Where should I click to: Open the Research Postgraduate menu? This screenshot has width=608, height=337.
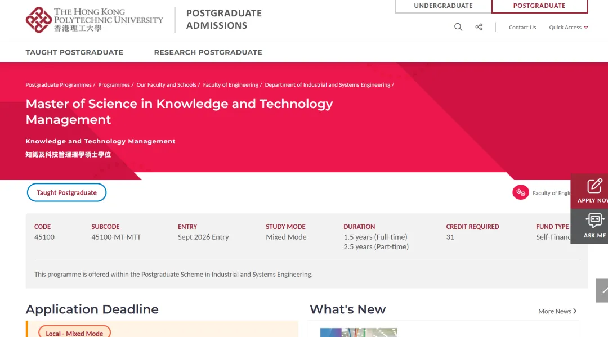tap(208, 52)
